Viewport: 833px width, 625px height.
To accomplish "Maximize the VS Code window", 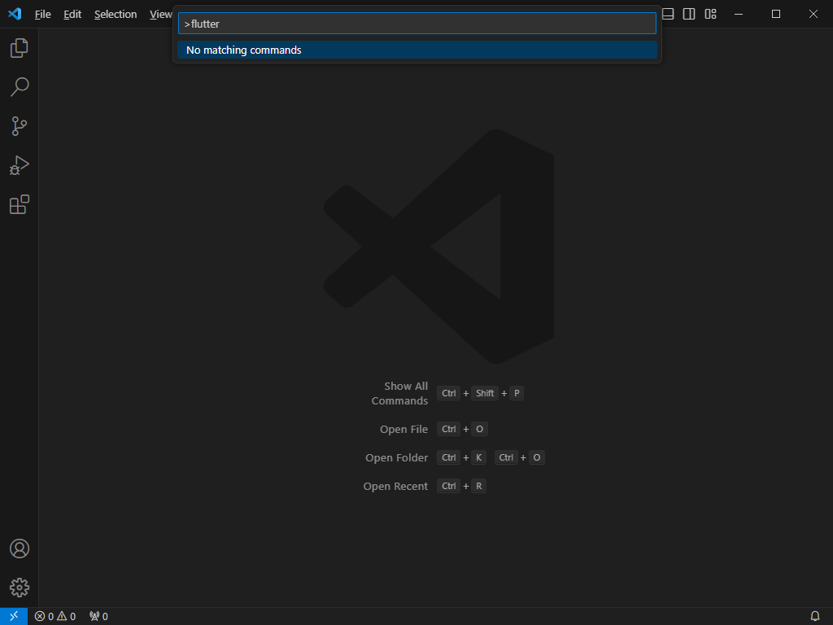I will [775, 14].
